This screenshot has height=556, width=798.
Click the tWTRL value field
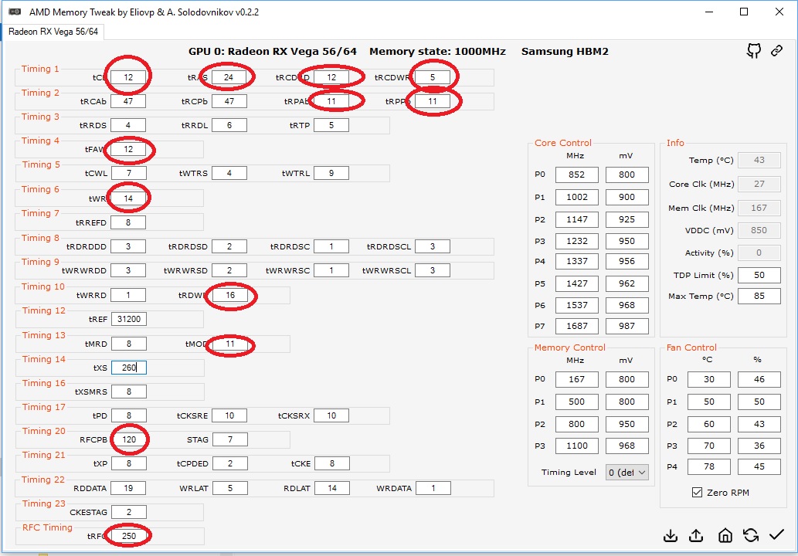pyautogui.click(x=331, y=173)
